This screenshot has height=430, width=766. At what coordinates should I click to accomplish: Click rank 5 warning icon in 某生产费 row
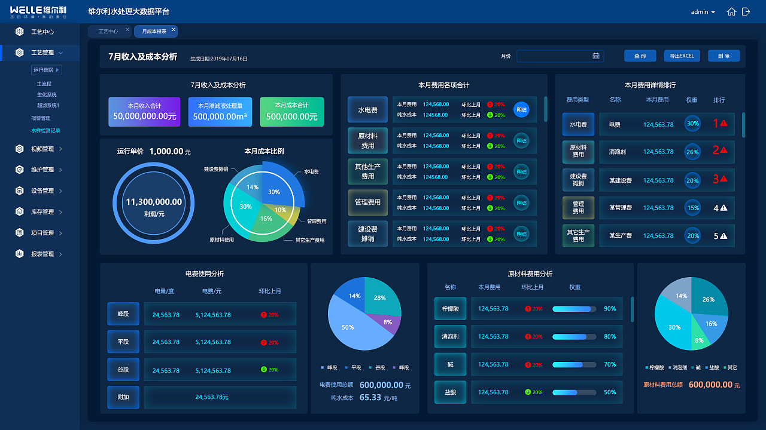[724, 236]
